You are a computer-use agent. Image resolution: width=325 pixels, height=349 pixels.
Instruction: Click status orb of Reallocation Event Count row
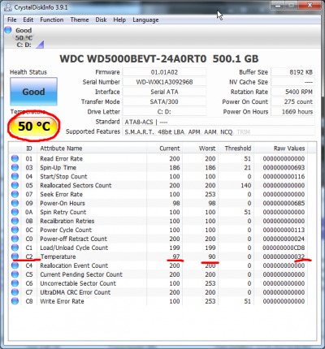point(15,265)
